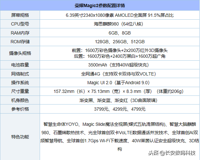Click the rear camera line starting '后置：1600万彩色'

120,56
